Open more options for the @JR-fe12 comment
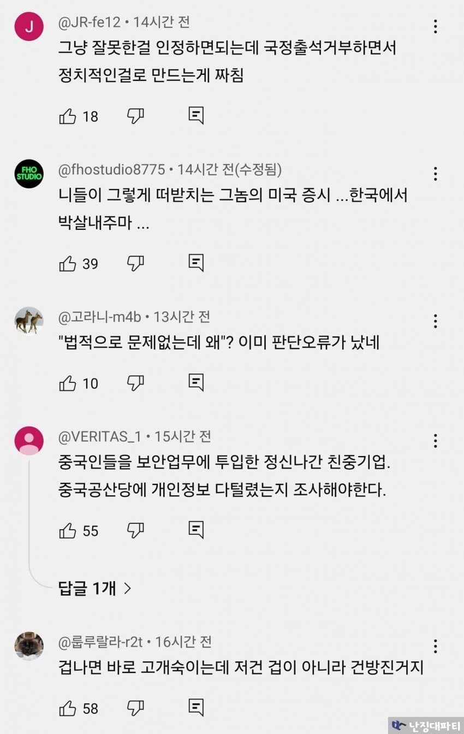464x734 pixels. pyautogui.click(x=435, y=26)
